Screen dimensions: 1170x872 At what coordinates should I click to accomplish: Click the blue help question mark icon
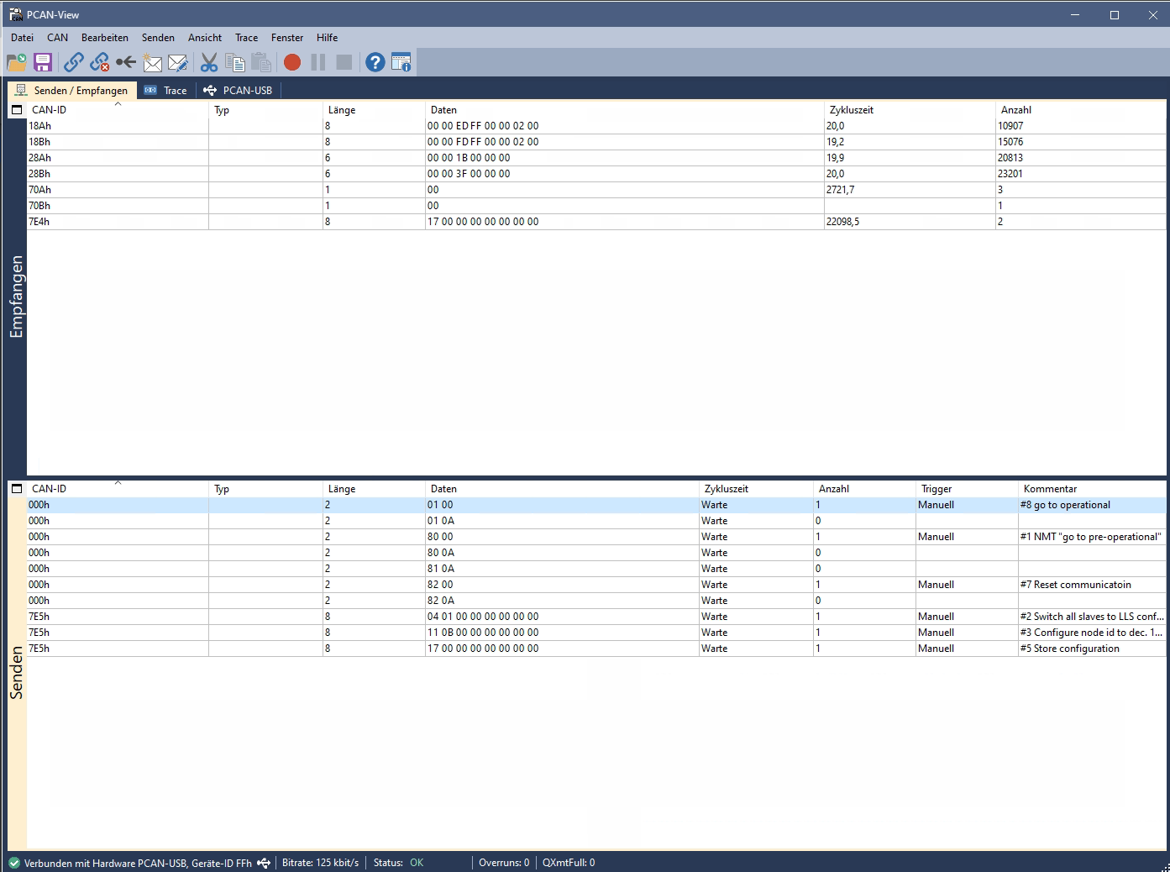pos(375,62)
